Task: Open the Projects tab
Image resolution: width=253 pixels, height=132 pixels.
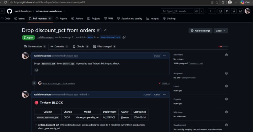Action: click(x=94, y=18)
